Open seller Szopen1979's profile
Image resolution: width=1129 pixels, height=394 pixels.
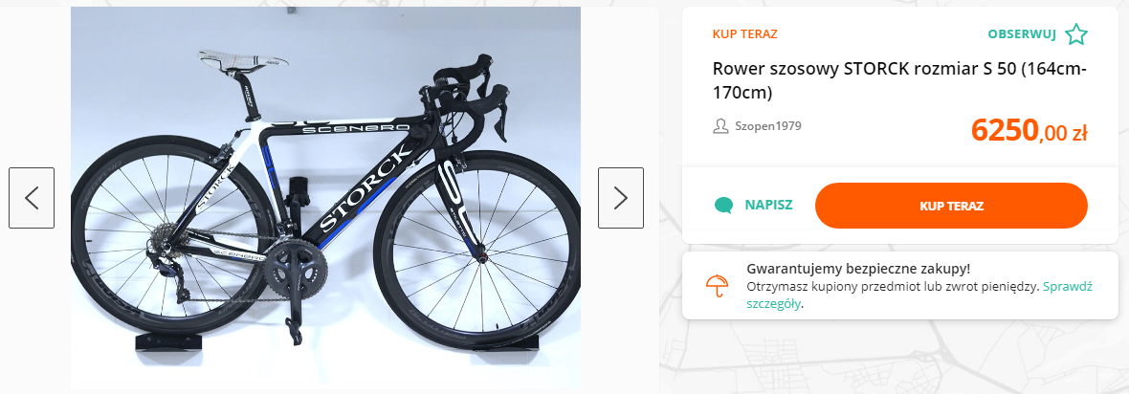coord(767,126)
